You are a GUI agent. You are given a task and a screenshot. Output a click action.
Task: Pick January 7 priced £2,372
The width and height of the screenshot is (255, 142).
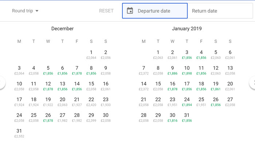(x=144, y=70)
